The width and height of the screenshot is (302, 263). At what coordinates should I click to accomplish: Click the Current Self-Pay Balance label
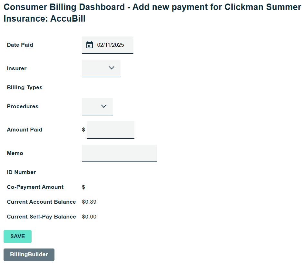tap(41, 217)
